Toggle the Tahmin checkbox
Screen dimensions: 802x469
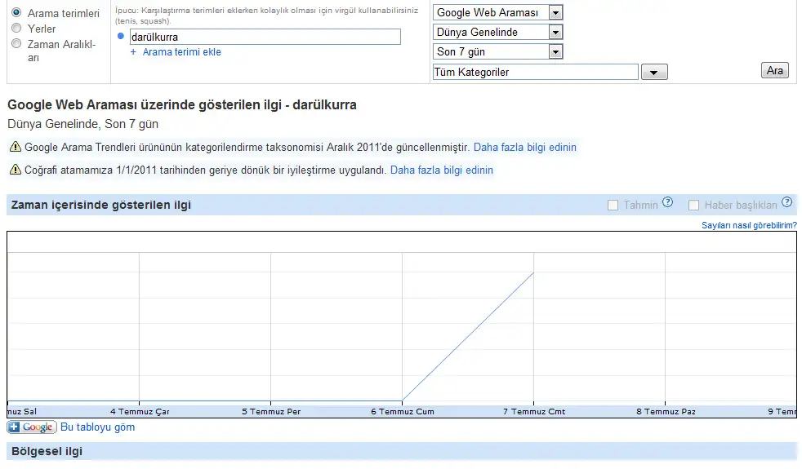(613, 206)
